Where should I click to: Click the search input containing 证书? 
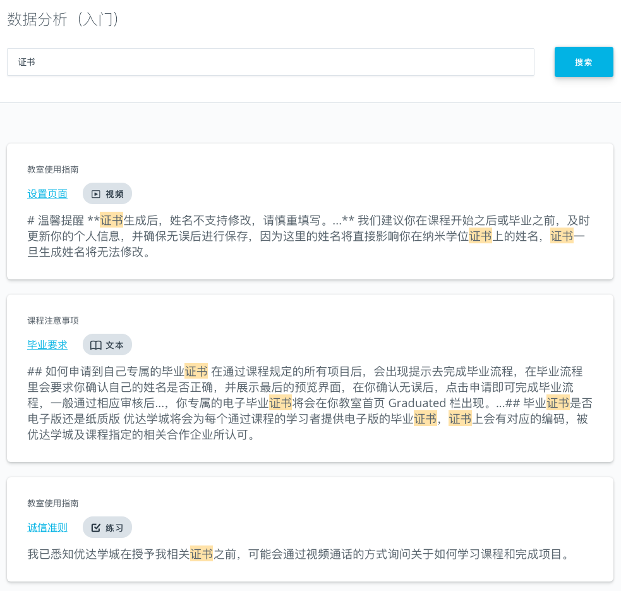tap(270, 62)
